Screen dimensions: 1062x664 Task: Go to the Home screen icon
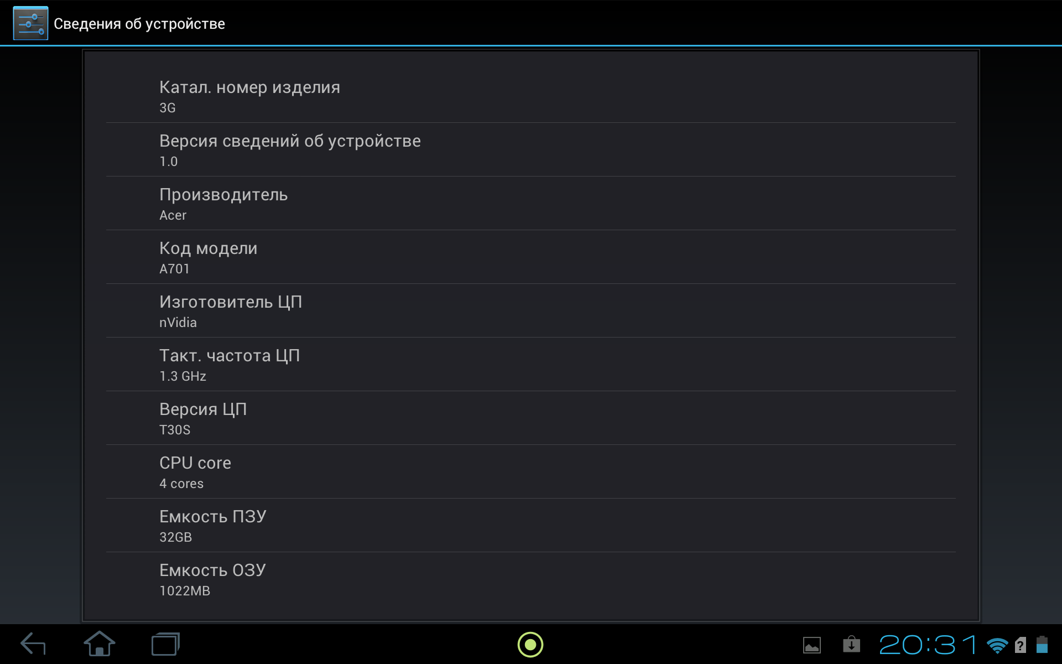point(100,644)
